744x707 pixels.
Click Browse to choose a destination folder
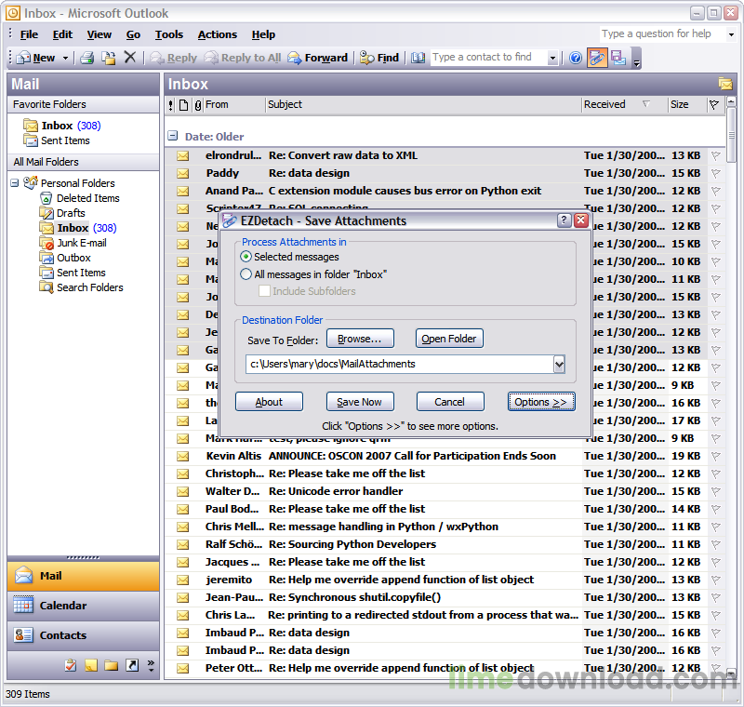[x=360, y=338]
